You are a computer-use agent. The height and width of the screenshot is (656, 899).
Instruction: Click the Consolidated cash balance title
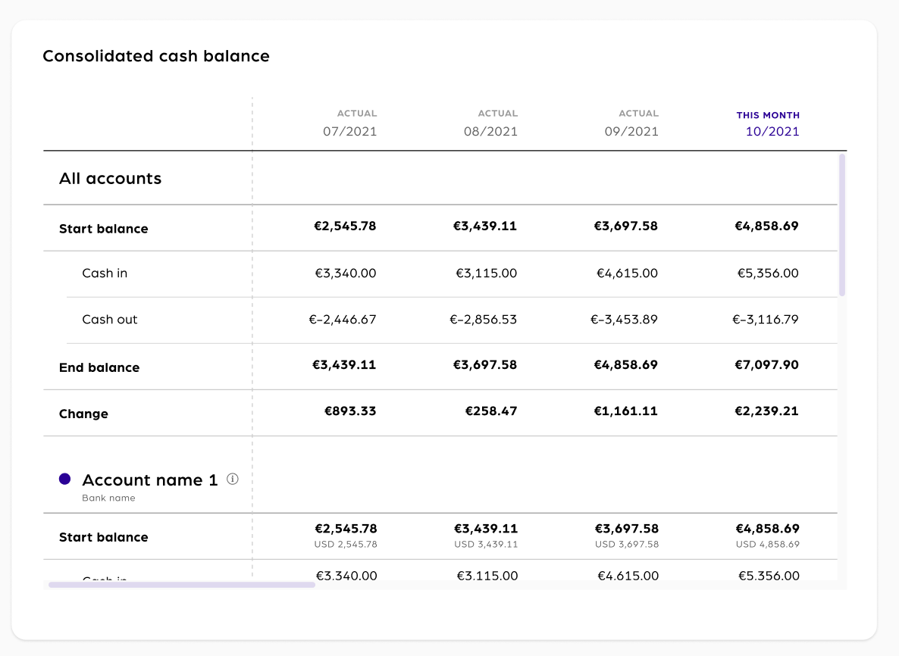(156, 56)
